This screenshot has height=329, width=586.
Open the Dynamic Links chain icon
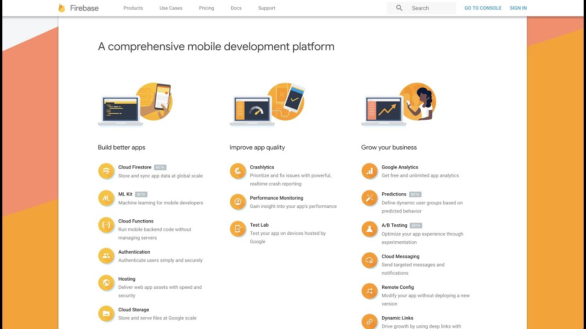[x=369, y=322]
